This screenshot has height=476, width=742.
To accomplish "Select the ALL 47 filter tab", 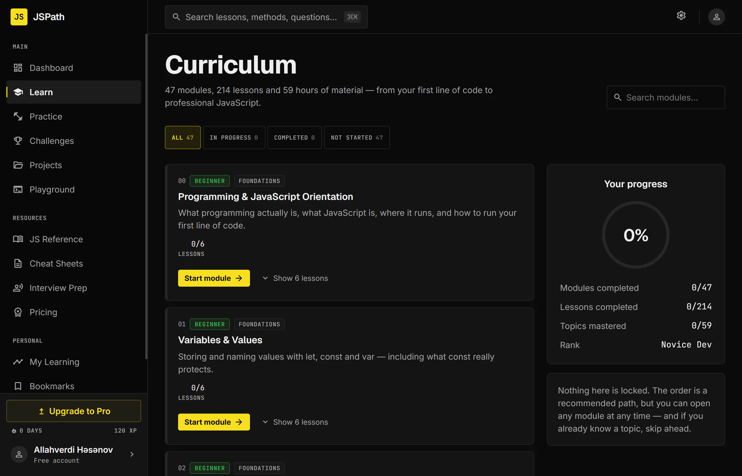I will [183, 138].
